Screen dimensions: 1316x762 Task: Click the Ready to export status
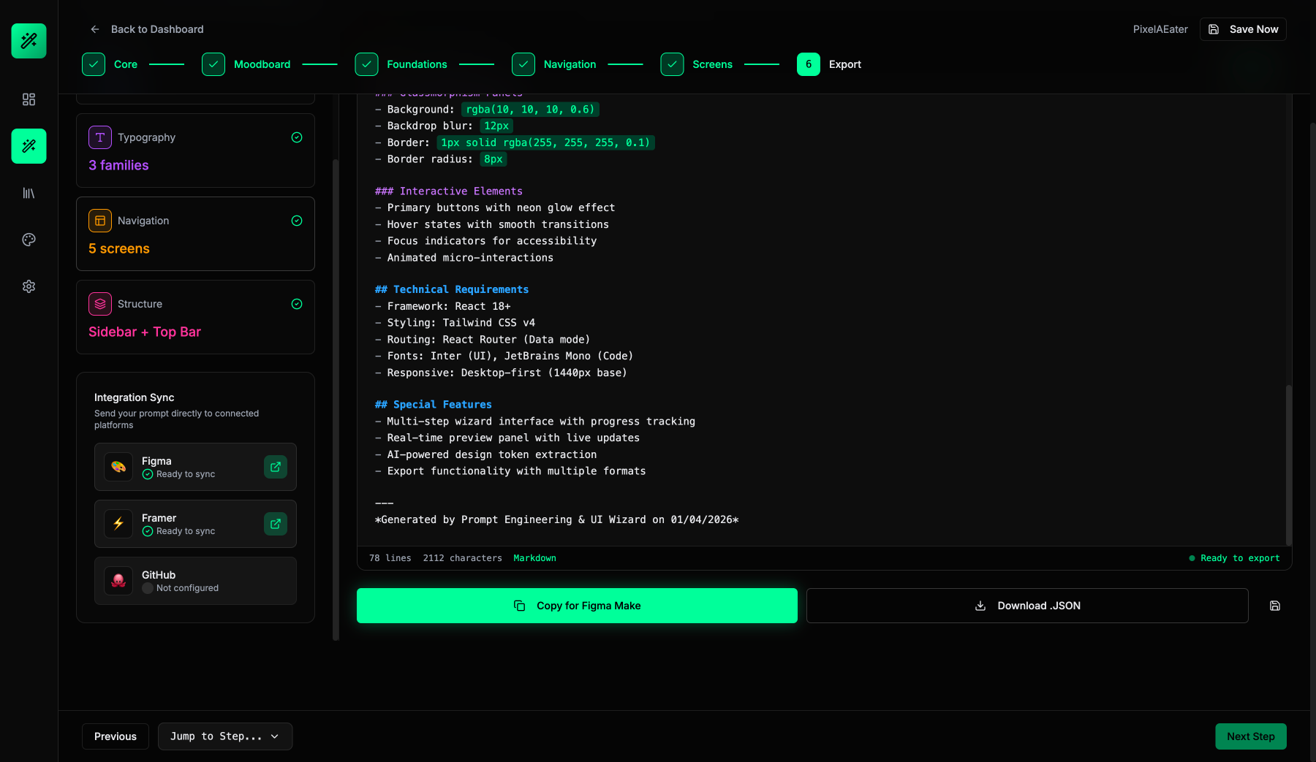(1234, 558)
